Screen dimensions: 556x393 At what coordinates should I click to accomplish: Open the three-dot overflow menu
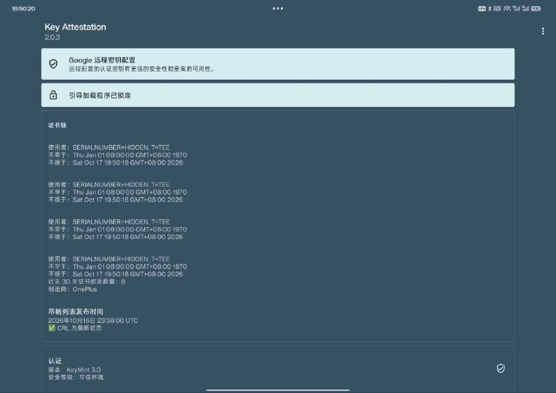[543, 31]
